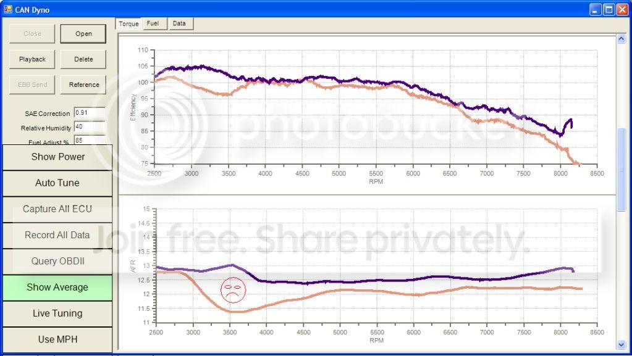Maximize the CAN Dyno window
This screenshot has height=356, width=632.
(x=608, y=9)
